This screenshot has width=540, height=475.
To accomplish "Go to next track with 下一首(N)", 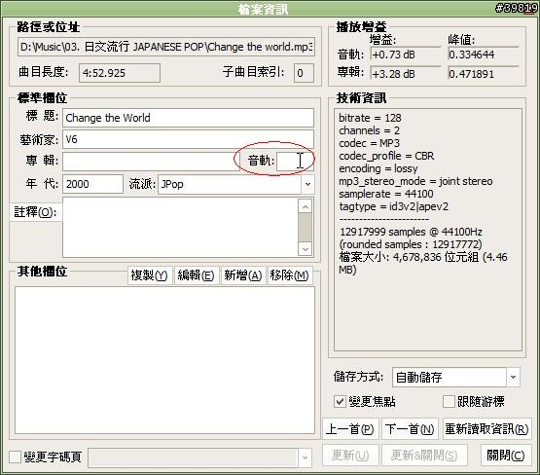I will 410,429.
